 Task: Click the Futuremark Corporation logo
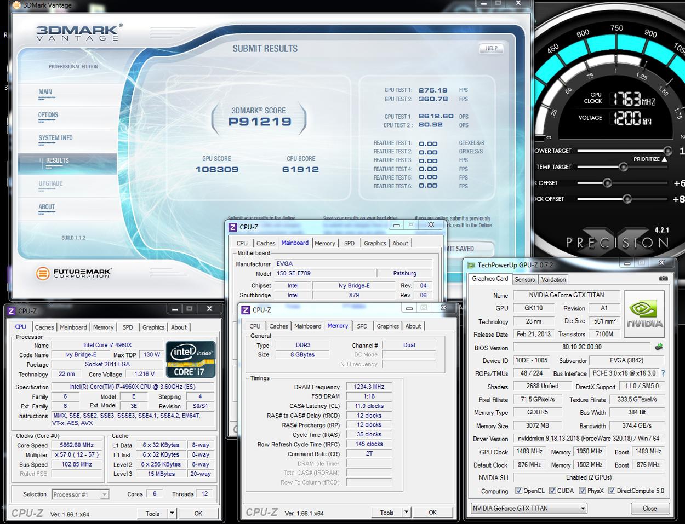coord(73,273)
